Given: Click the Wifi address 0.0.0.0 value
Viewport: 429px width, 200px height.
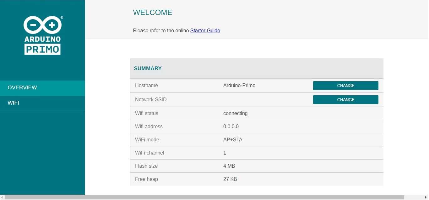Looking at the screenshot, I should tap(231, 127).
